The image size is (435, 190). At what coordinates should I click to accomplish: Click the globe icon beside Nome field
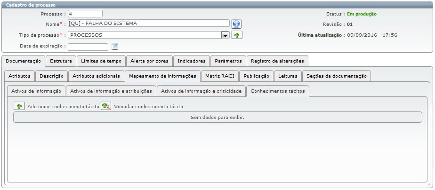point(236,24)
